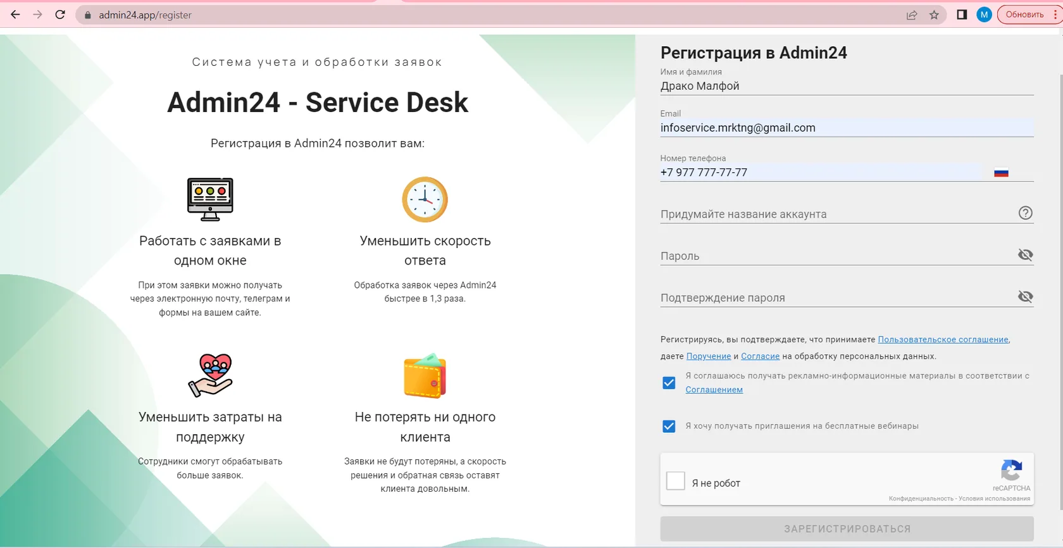Click the Admin24 - Service Desk heading
Screen dimensions: 1063x548
pyautogui.click(x=318, y=102)
